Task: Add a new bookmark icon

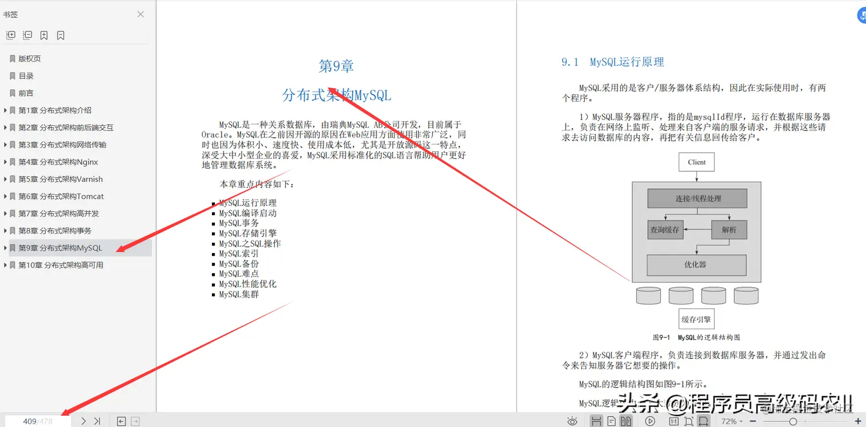Action: coord(44,35)
